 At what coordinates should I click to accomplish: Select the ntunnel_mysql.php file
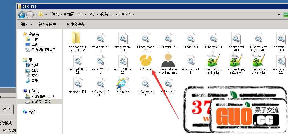click(x=213, y=61)
